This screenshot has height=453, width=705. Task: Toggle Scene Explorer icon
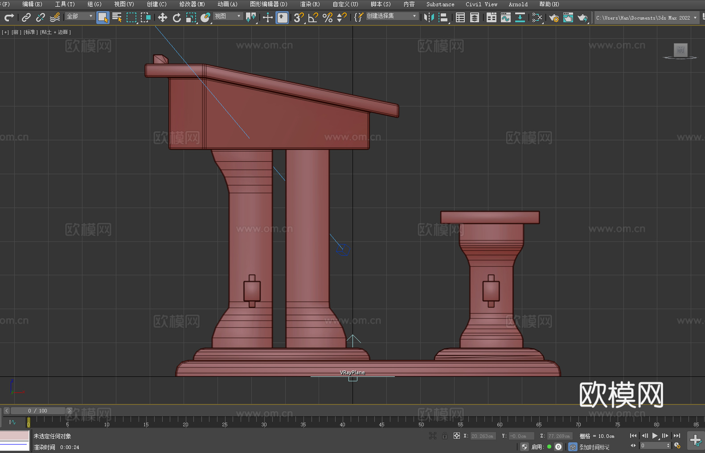coord(460,17)
